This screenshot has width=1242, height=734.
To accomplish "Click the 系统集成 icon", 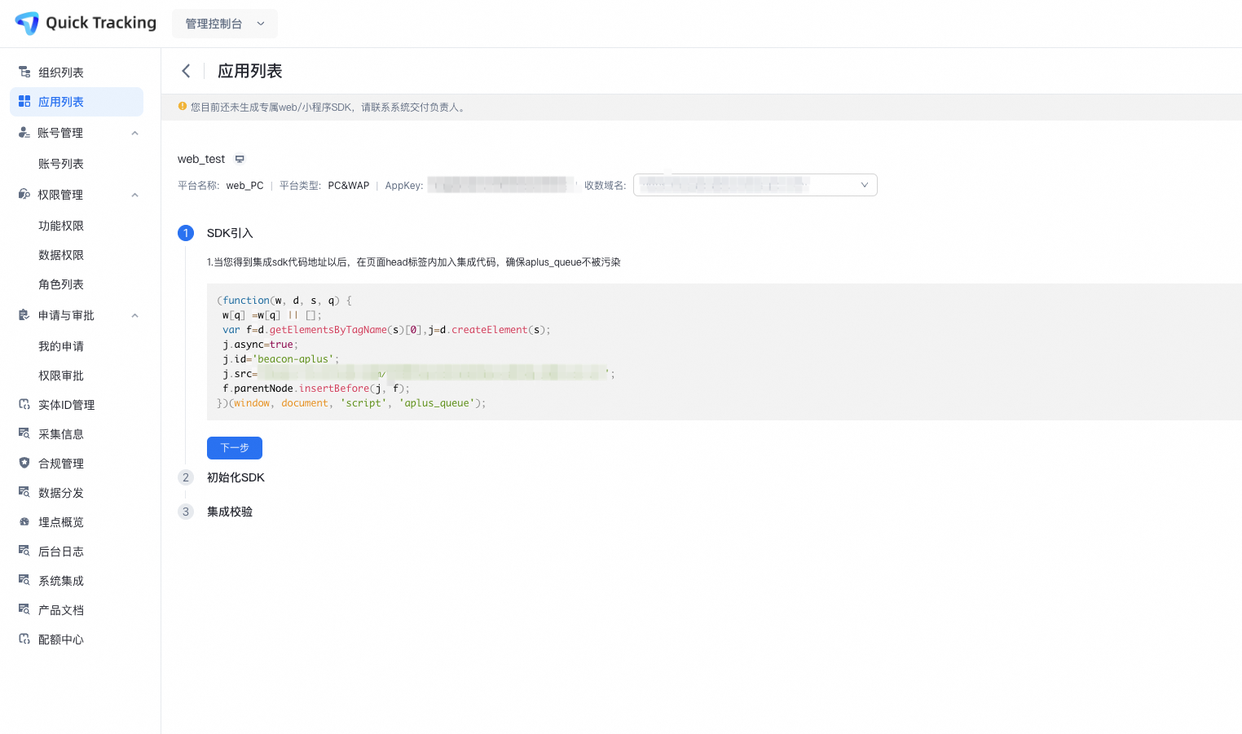I will coord(24,581).
